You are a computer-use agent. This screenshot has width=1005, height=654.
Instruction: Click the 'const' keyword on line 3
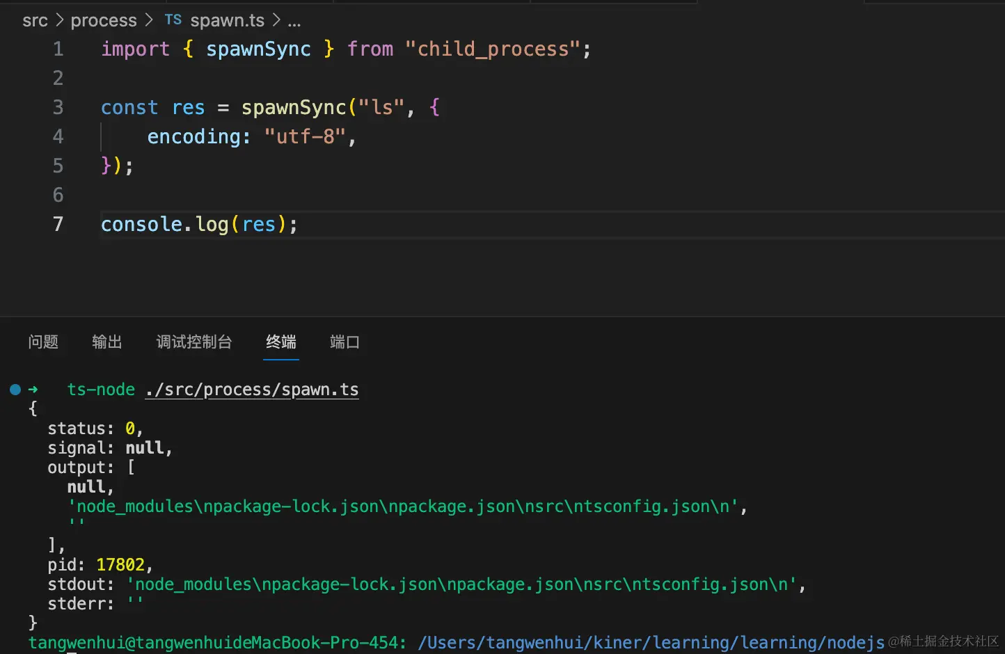pos(129,108)
